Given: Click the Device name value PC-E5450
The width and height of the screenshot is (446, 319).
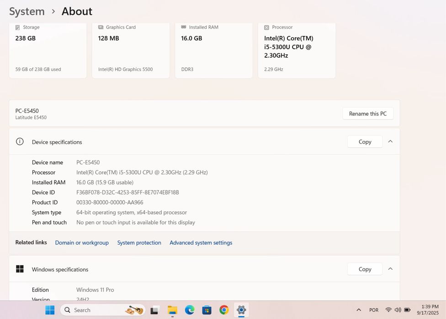Looking at the screenshot, I should coord(88,162).
